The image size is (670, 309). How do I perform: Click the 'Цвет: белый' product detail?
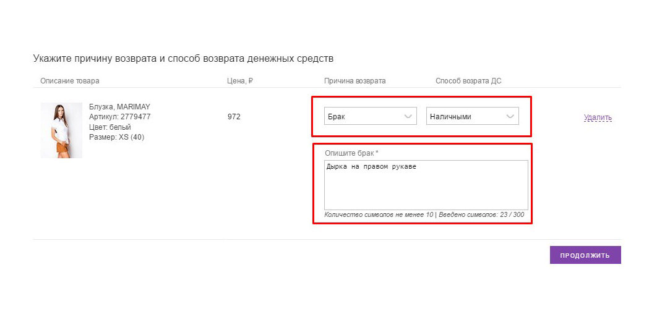coord(110,127)
